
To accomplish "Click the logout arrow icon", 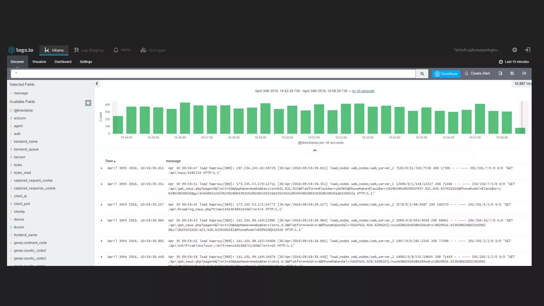I will (527, 50).
